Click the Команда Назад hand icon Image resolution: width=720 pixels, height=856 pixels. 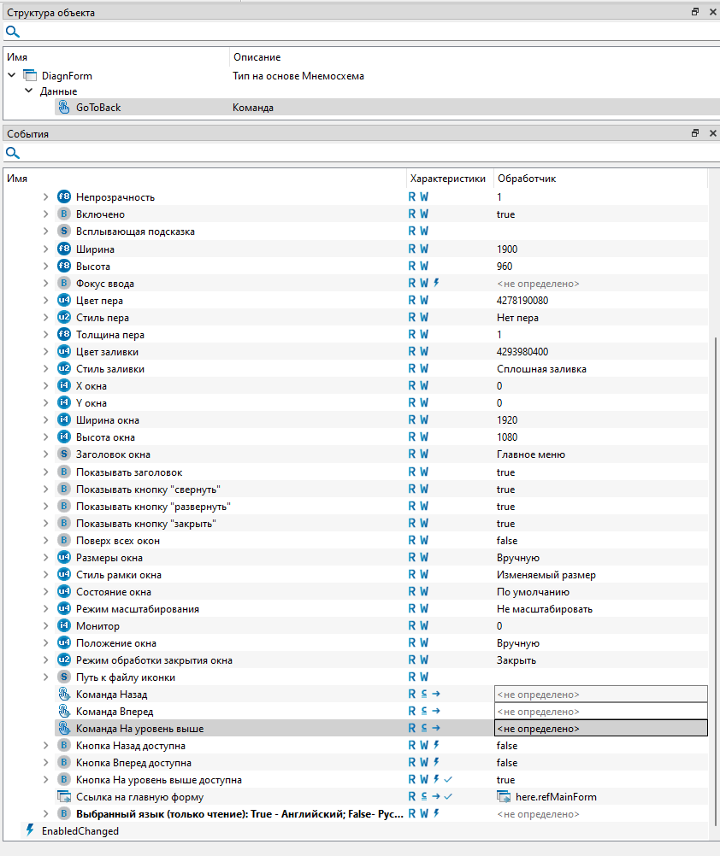[x=64, y=695]
